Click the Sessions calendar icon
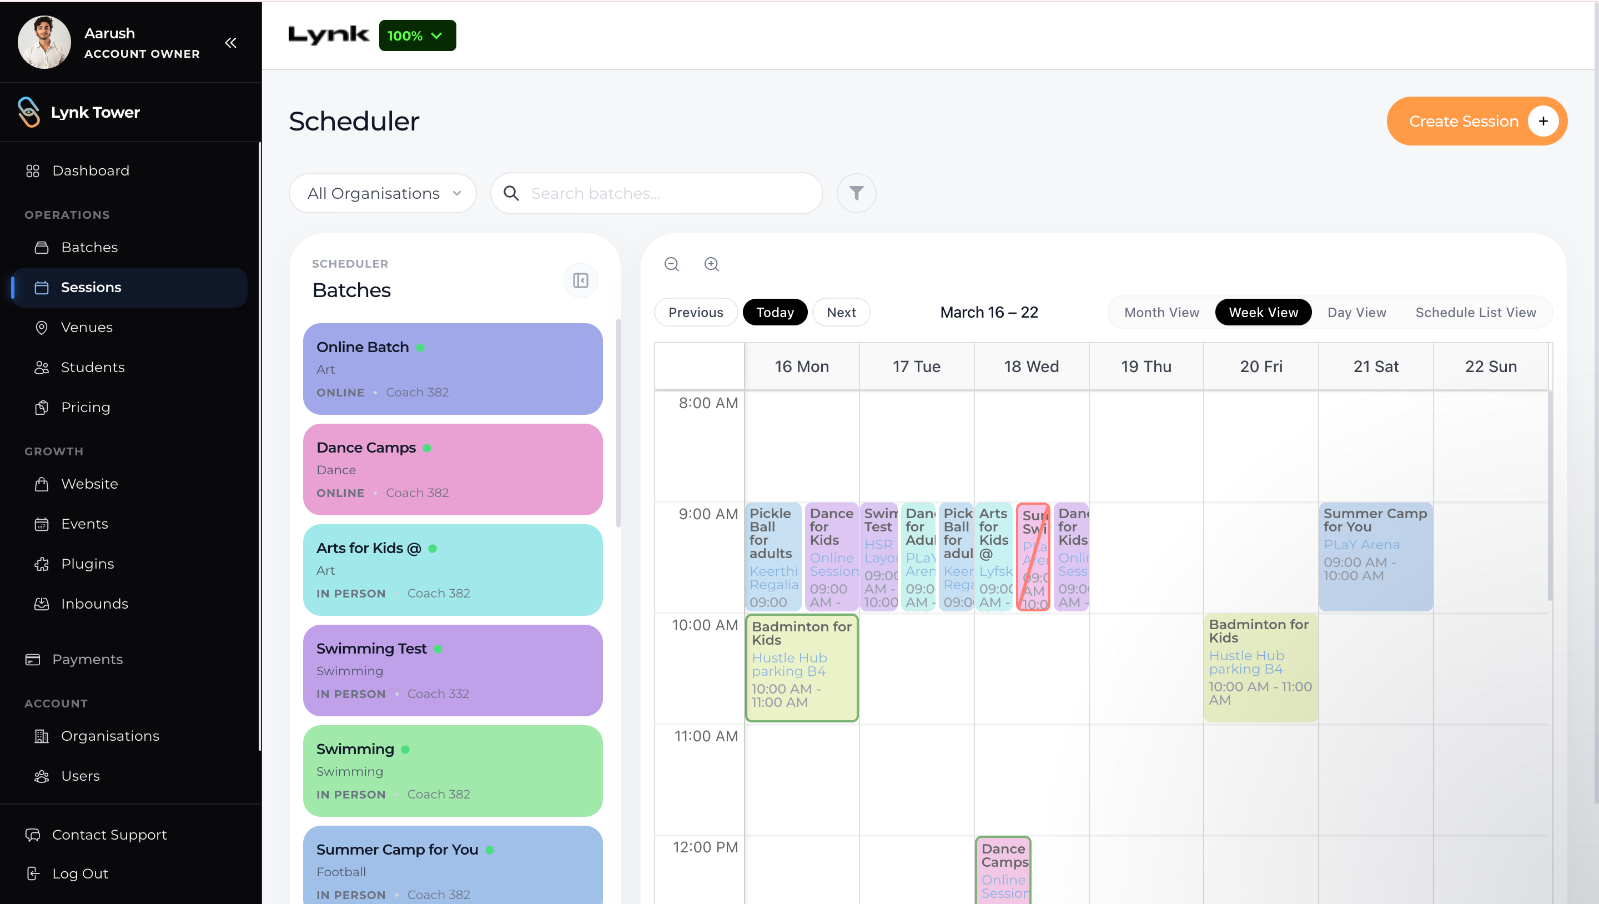The width and height of the screenshot is (1599, 904). click(x=42, y=288)
